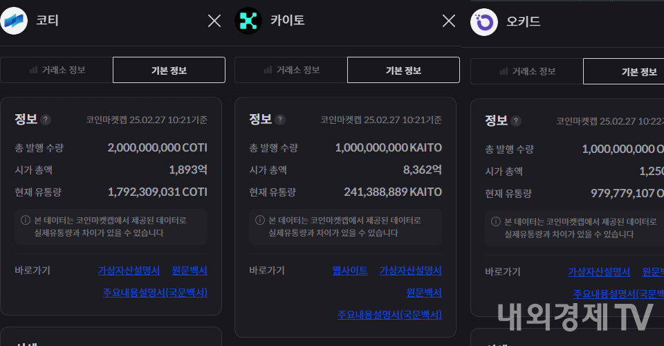This screenshot has height=346, width=664.
Task: Click the info notice icon in 코티 panel
Action: [26, 221]
